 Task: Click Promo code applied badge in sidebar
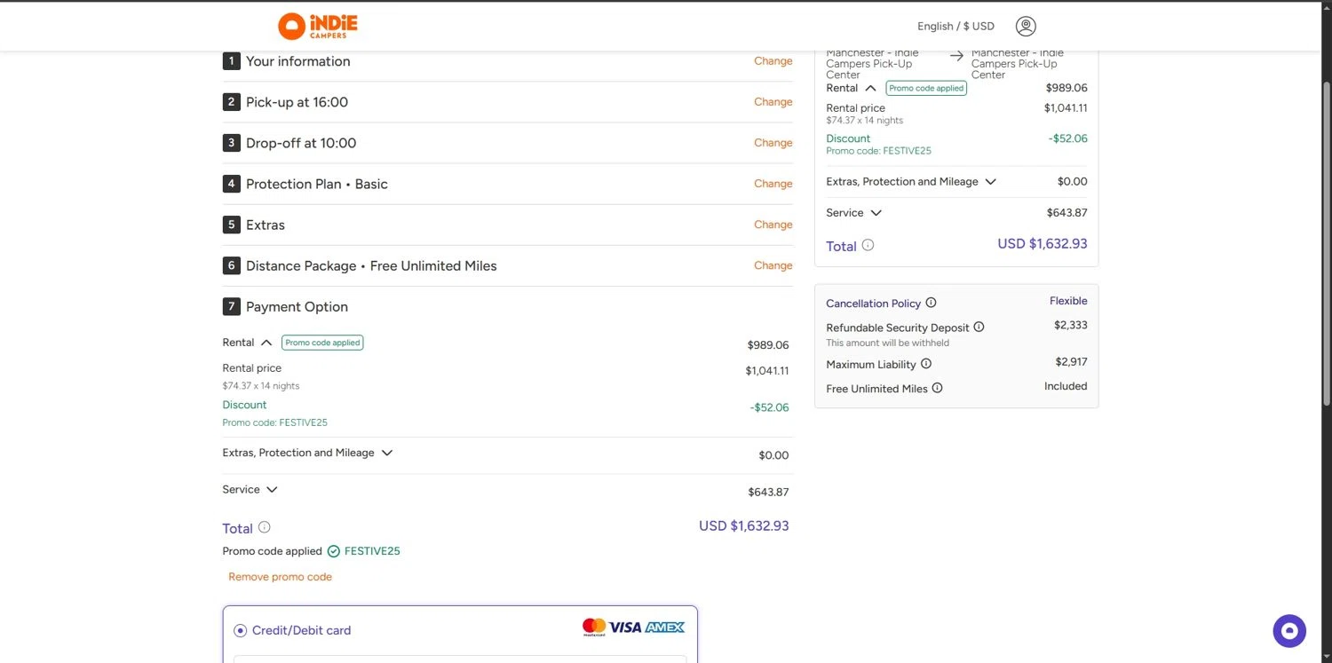tap(926, 88)
